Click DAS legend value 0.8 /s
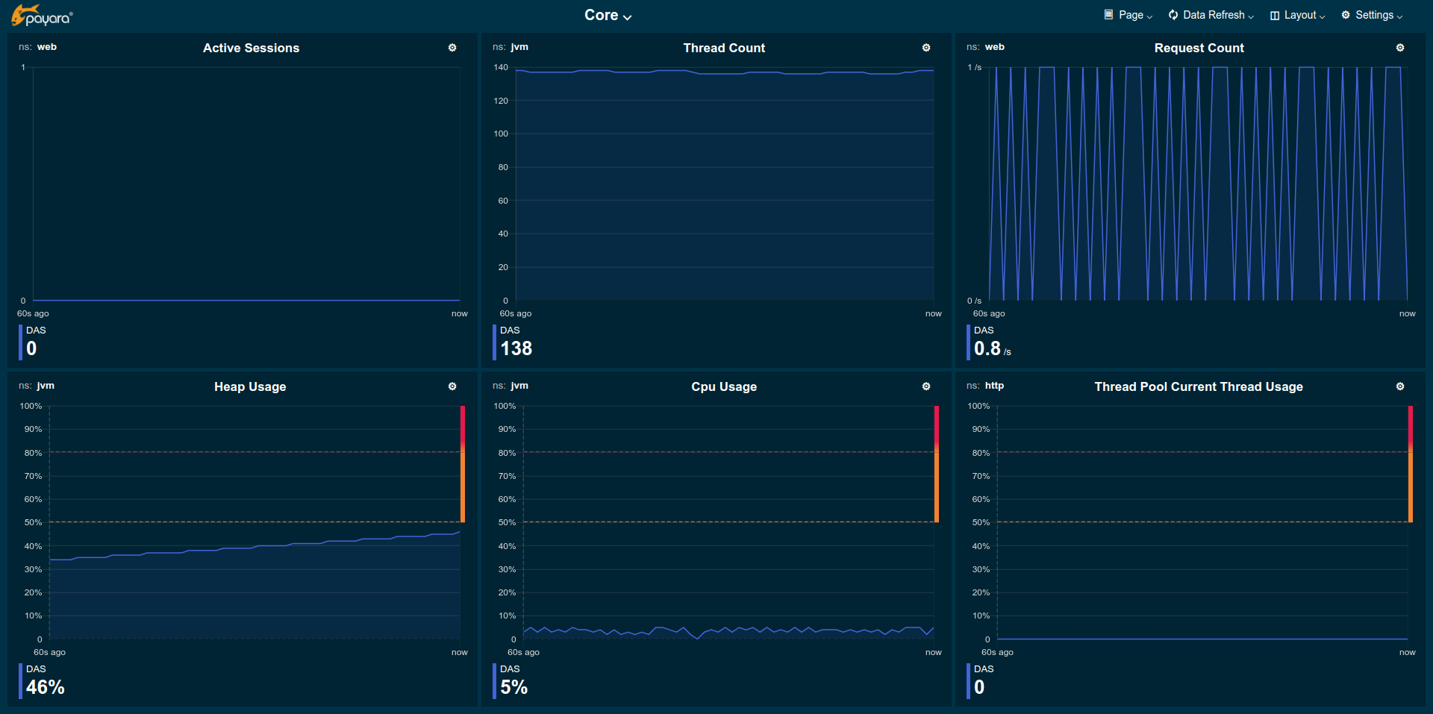Viewport: 1433px width, 714px height. click(x=992, y=348)
